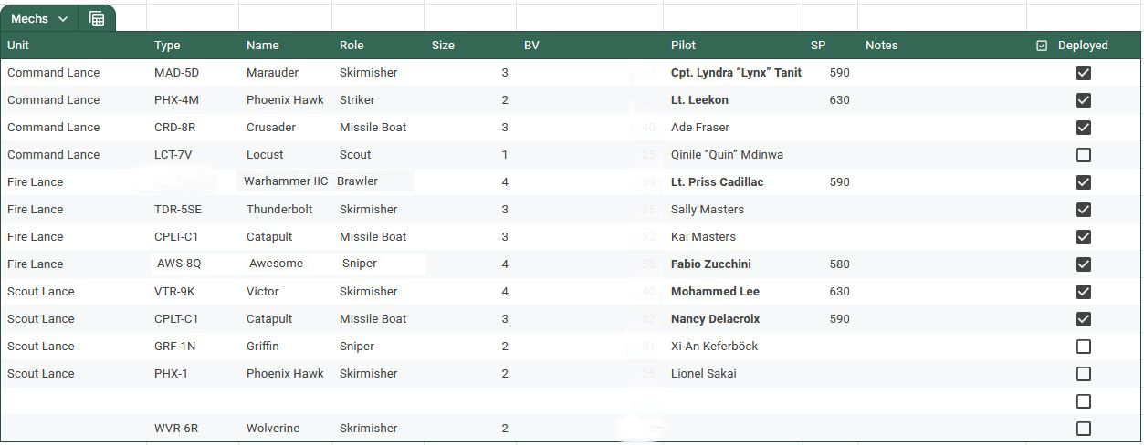Image resolution: width=1144 pixels, height=445 pixels.
Task: Click the AWS-8Q type cell
Action: tap(179, 264)
